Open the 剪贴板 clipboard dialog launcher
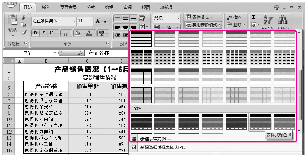This screenshot has height=156, width=307. click(26, 43)
